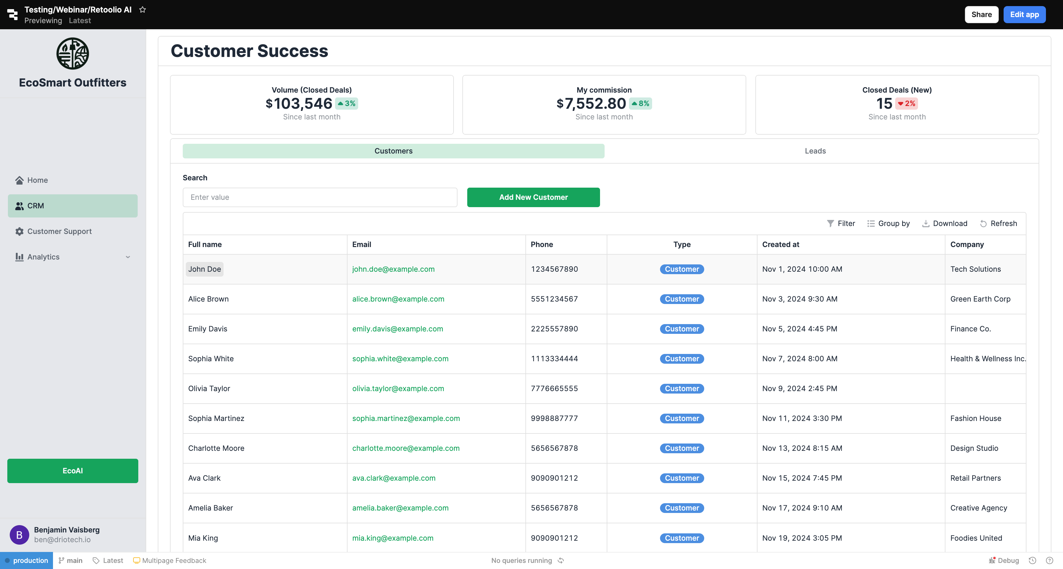Click the Type column header
The image size is (1063, 569).
coord(682,245)
